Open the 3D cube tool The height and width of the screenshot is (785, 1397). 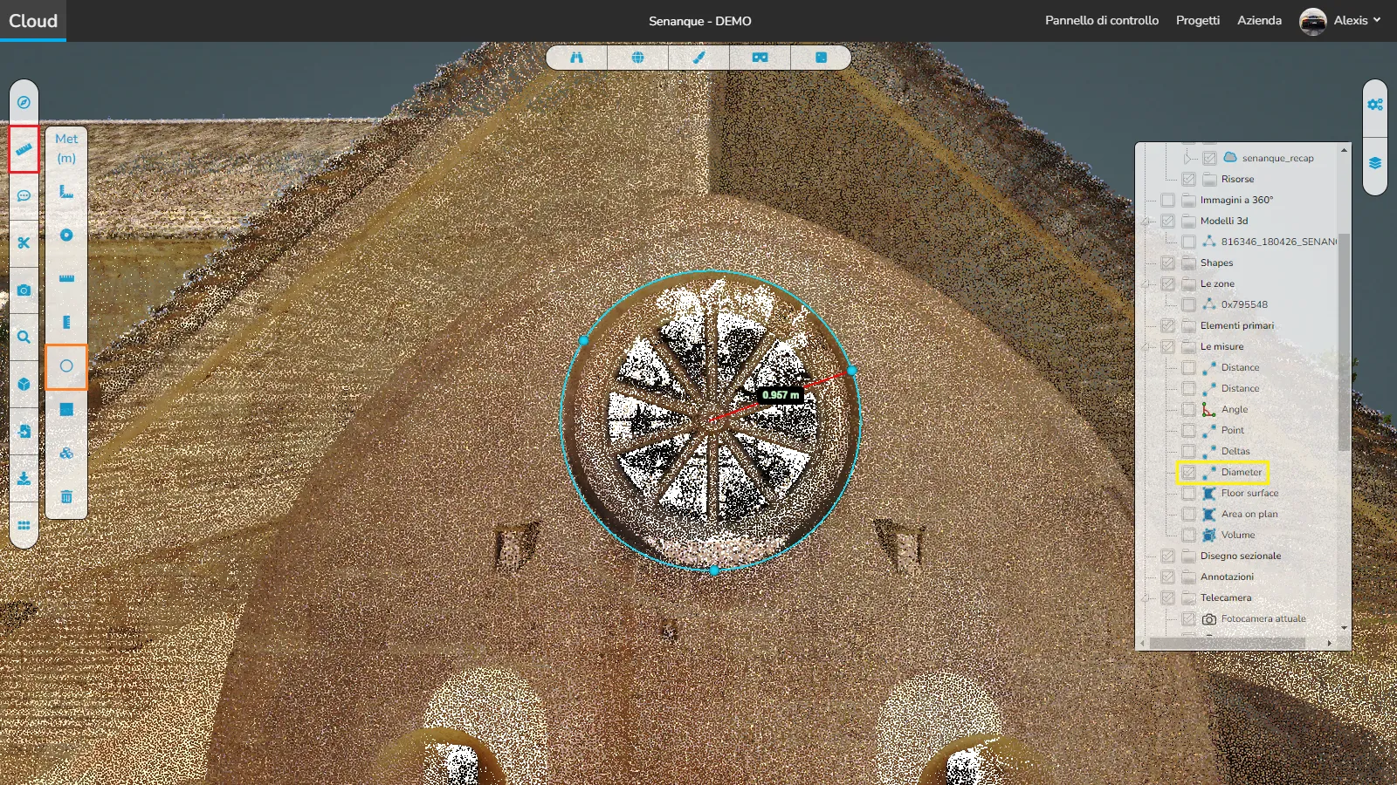tap(24, 384)
